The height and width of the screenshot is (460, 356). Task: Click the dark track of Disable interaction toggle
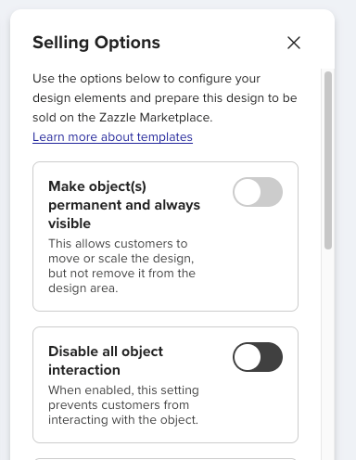(x=272, y=357)
